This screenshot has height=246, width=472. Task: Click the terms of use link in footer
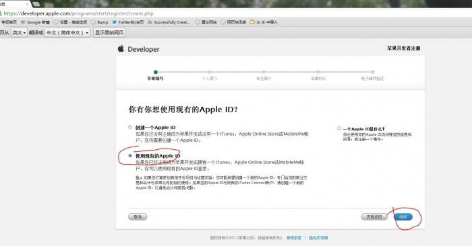294,238
